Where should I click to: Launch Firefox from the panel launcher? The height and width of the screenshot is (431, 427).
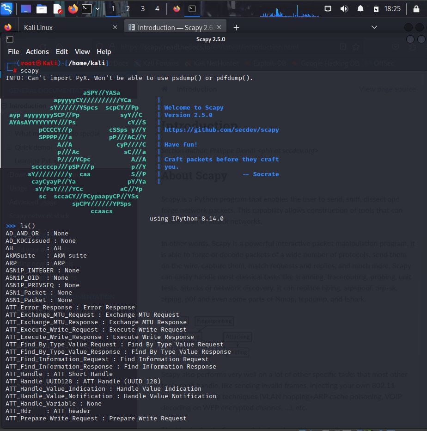click(x=73, y=9)
